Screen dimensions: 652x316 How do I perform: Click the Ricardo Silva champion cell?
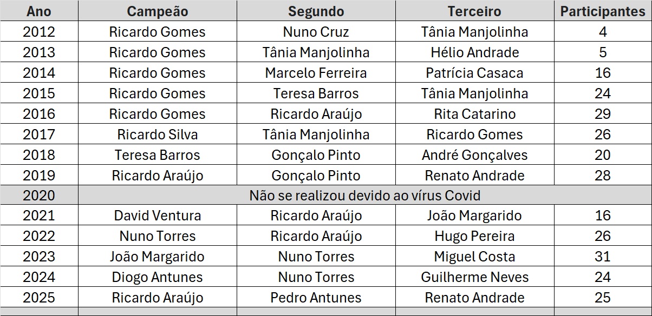click(157, 135)
